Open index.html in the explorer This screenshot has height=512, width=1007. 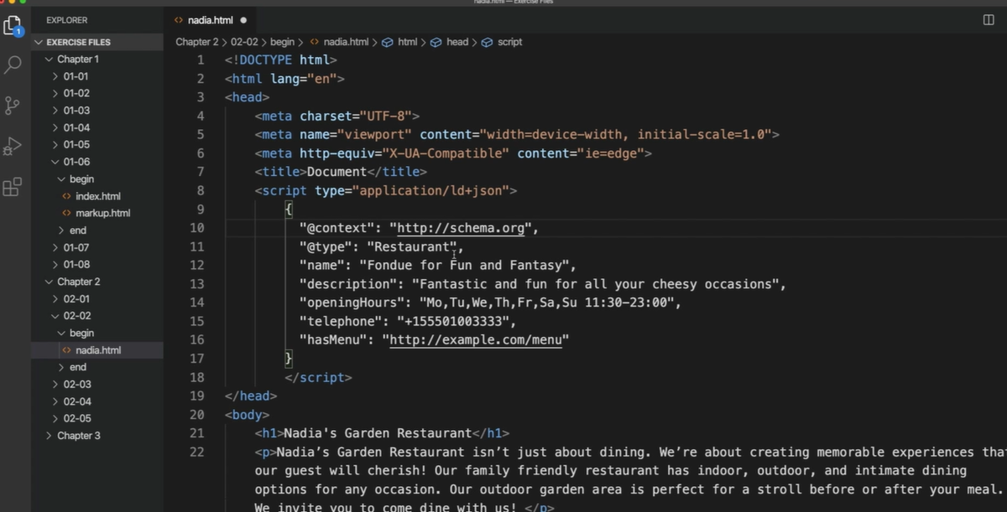pyautogui.click(x=97, y=196)
